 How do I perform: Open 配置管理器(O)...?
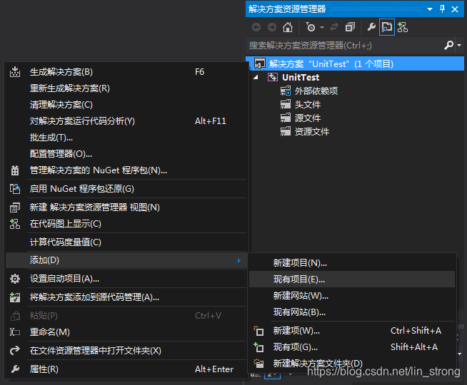pos(126,154)
